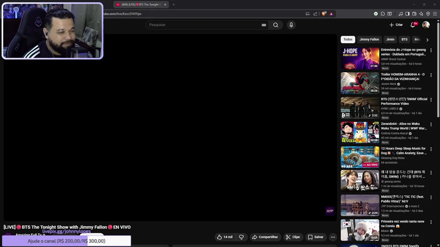440x247 pixels.
Task: Open the Leo AI sparkle icon
Action: 421,14
